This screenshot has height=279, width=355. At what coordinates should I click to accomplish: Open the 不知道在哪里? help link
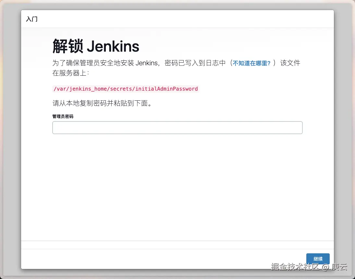point(251,63)
